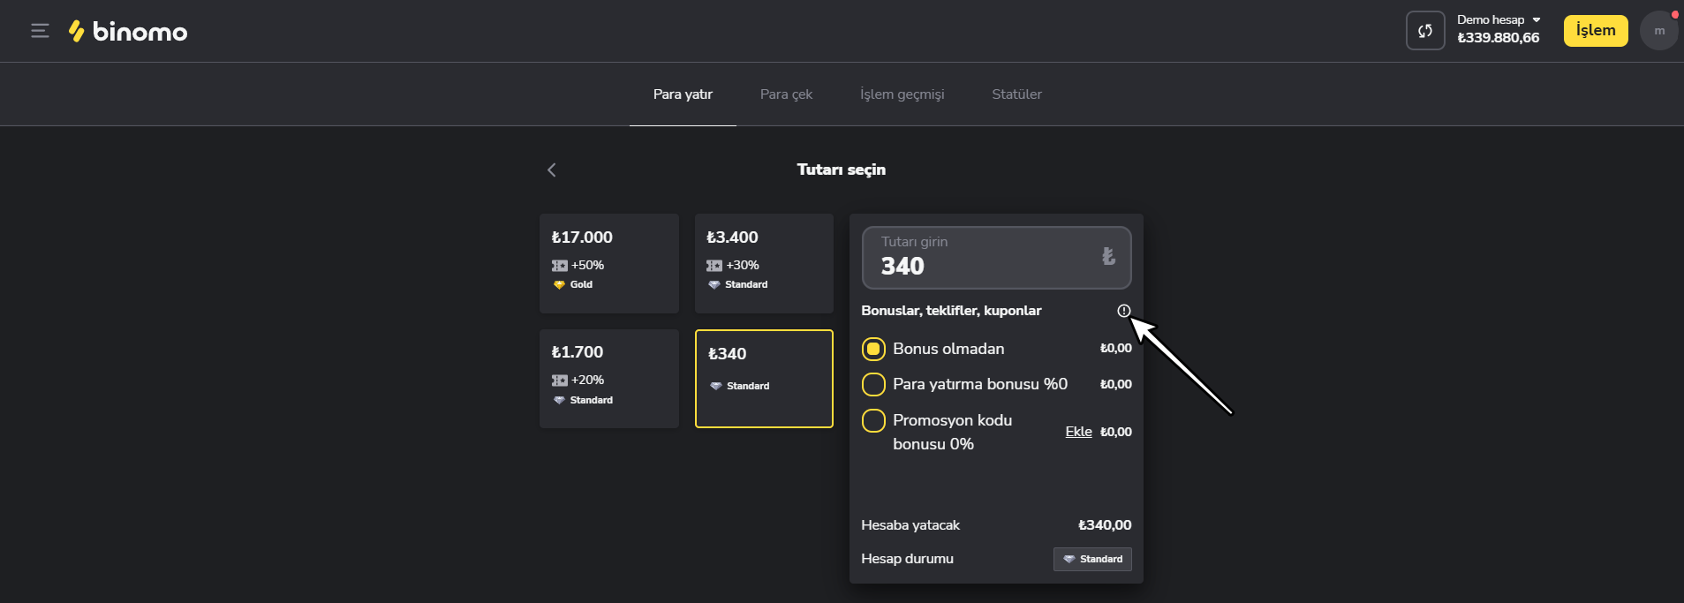Click the Ekle promo code link
This screenshot has width=1684, height=603.
pos(1078,432)
